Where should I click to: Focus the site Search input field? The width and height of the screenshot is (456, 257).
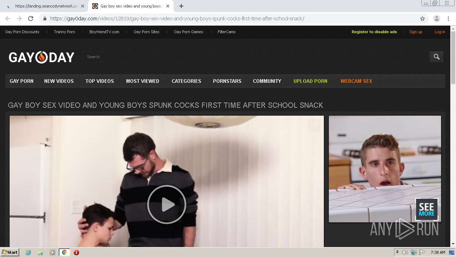(256, 56)
